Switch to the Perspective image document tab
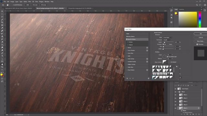Image resolution: width=207 pixels, height=116 pixels. coord(80,8)
